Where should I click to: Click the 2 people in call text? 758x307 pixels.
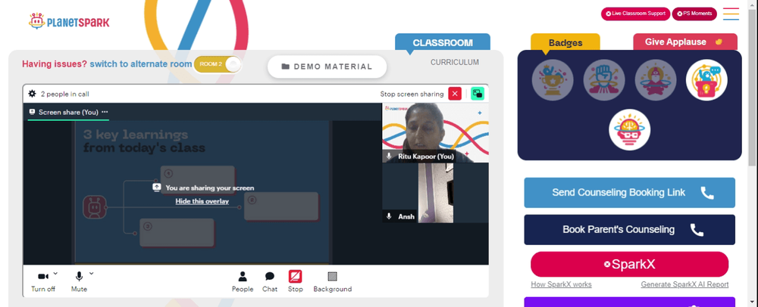tap(64, 94)
